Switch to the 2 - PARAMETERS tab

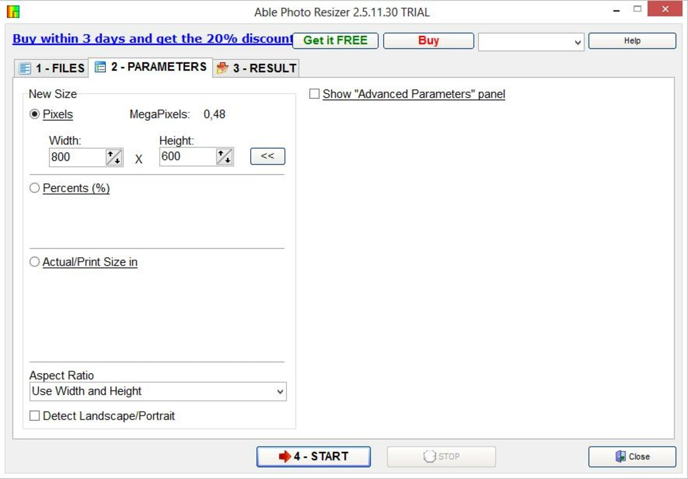point(150,66)
